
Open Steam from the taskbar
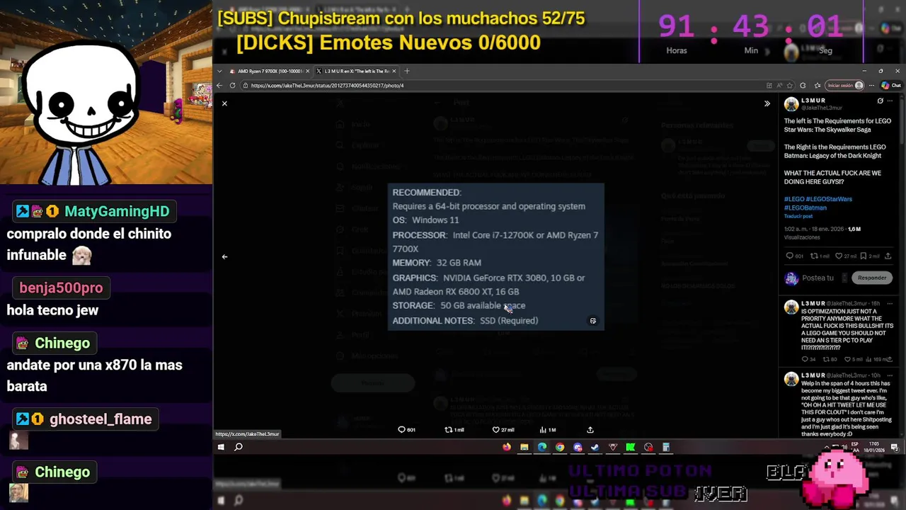tap(595, 447)
